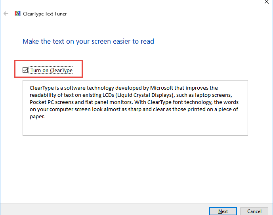Click the gray footer bar left of Next
Screen dimensions: 273x215
[x=105, y=209]
